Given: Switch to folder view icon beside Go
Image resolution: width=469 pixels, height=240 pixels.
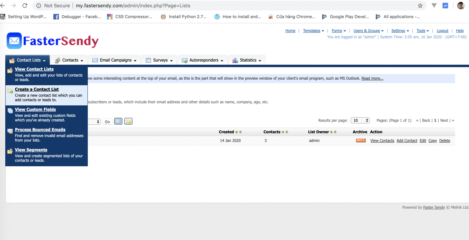Looking at the screenshot, I should click(x=128, y=121).
